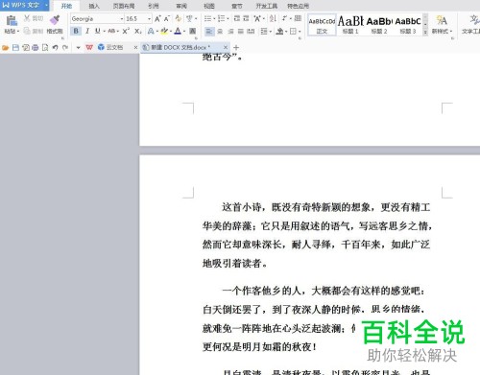Click the numbered list icon

coord(222,19)
